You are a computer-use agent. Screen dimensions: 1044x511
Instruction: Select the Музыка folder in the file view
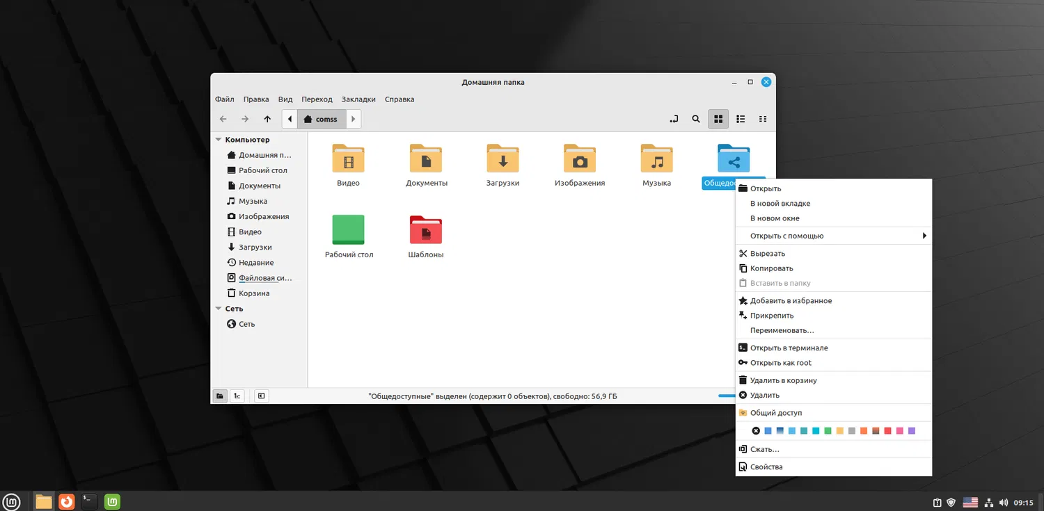coord(657,165)
